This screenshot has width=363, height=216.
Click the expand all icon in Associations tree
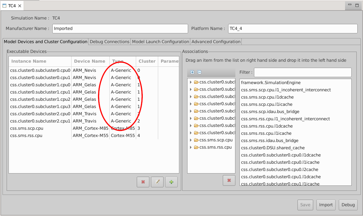pos(192,72)
